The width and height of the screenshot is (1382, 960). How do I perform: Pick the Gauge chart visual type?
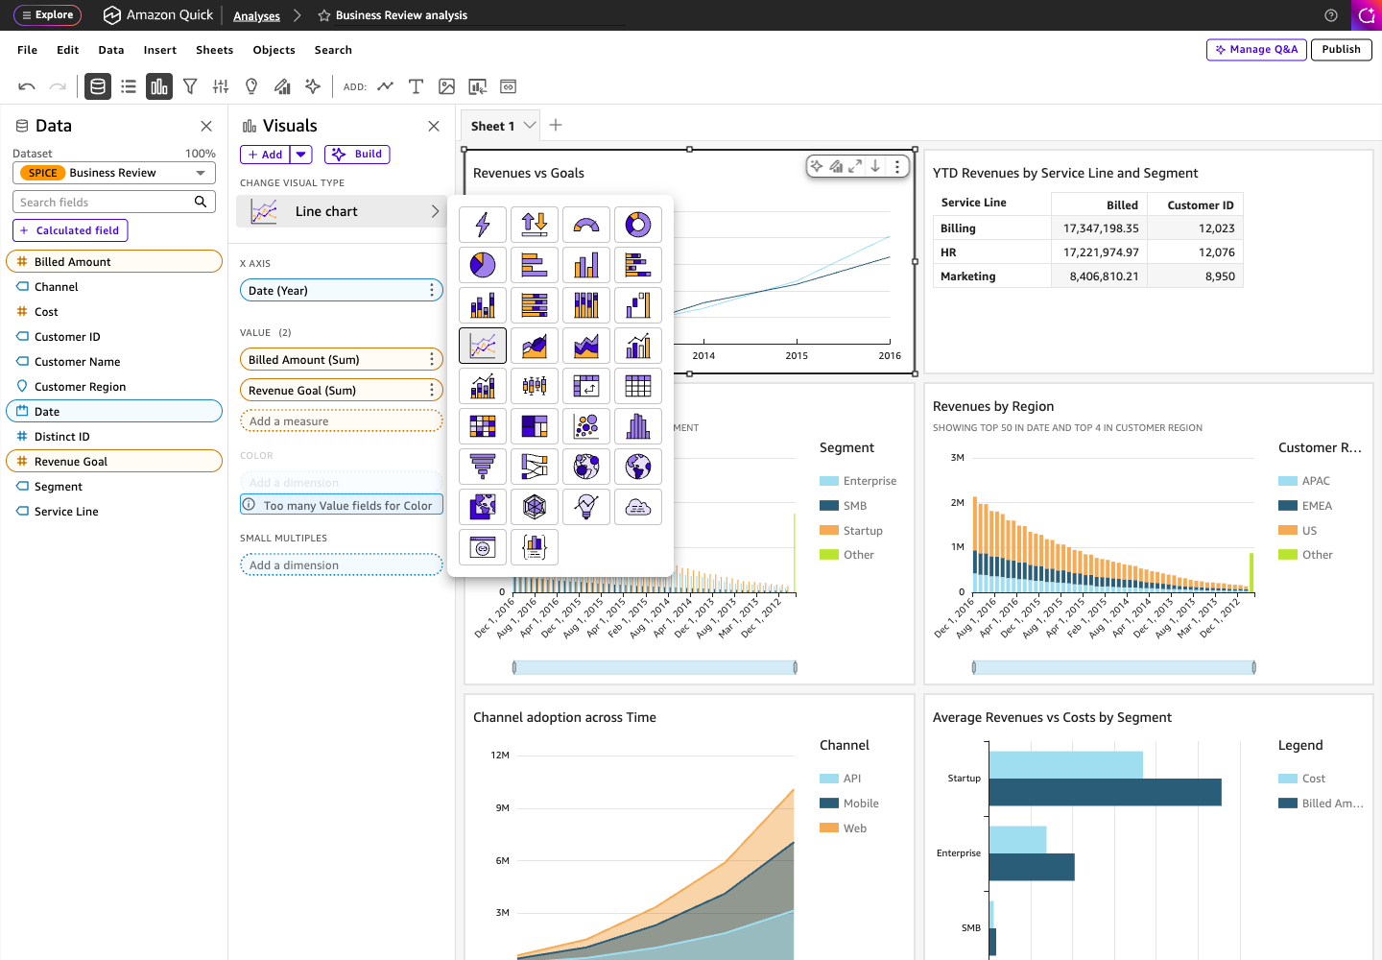(x=586, y=225)
